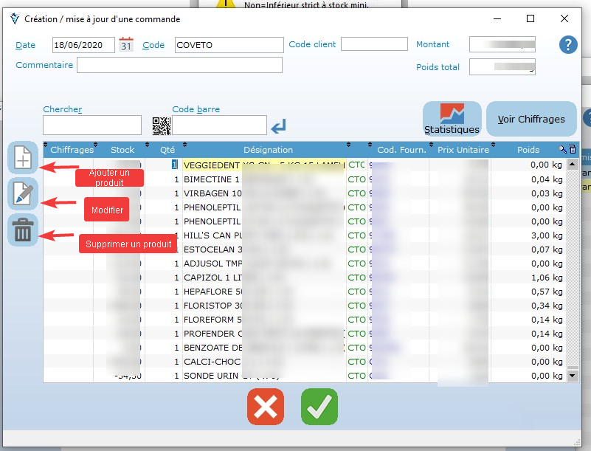The width and height of the screenshot is (591, 451).
Task: Click the scrollbar down arrow
Action: [x=573, y=376]
